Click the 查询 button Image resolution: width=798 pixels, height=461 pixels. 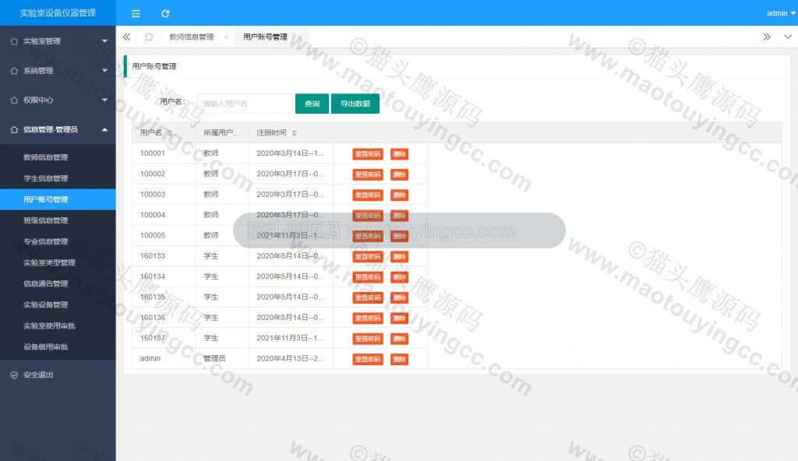click(312, 104)
